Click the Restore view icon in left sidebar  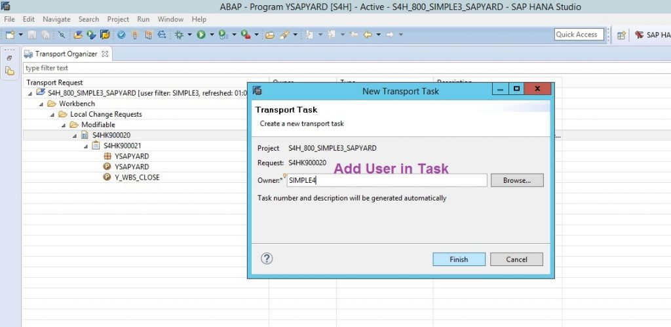[x=10, y=58]
